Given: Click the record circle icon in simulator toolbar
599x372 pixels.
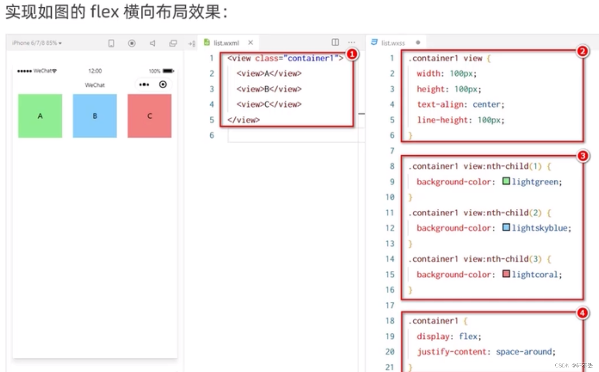Looking at the screenshot, I should pyautogui.click(x=132, y=43).
